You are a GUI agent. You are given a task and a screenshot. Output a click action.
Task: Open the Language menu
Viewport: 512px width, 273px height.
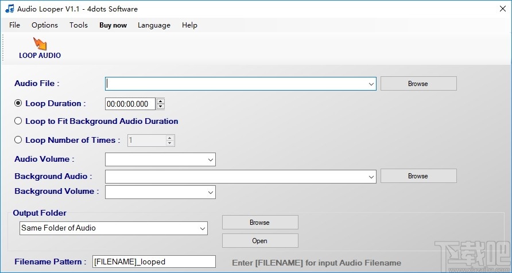[154, 25]
